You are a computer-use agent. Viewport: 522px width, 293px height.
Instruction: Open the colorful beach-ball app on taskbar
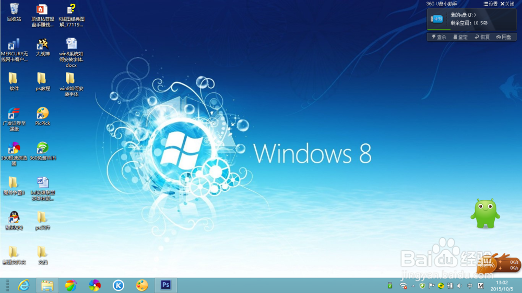pyautogui.click(x=71, y=285)
